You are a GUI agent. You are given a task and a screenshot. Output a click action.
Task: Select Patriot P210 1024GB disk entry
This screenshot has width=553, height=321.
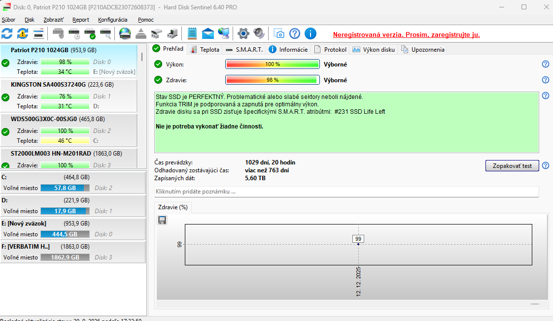[x=69, y=61]
